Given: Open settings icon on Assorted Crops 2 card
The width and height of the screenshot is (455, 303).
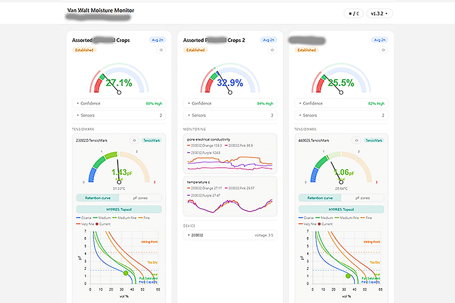Looking at the screenshot, I should (272, 50).
